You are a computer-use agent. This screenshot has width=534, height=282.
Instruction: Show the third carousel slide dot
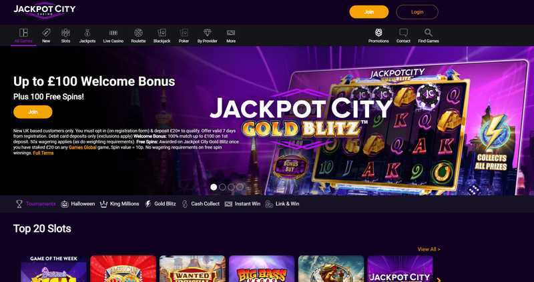pos(231,187)
